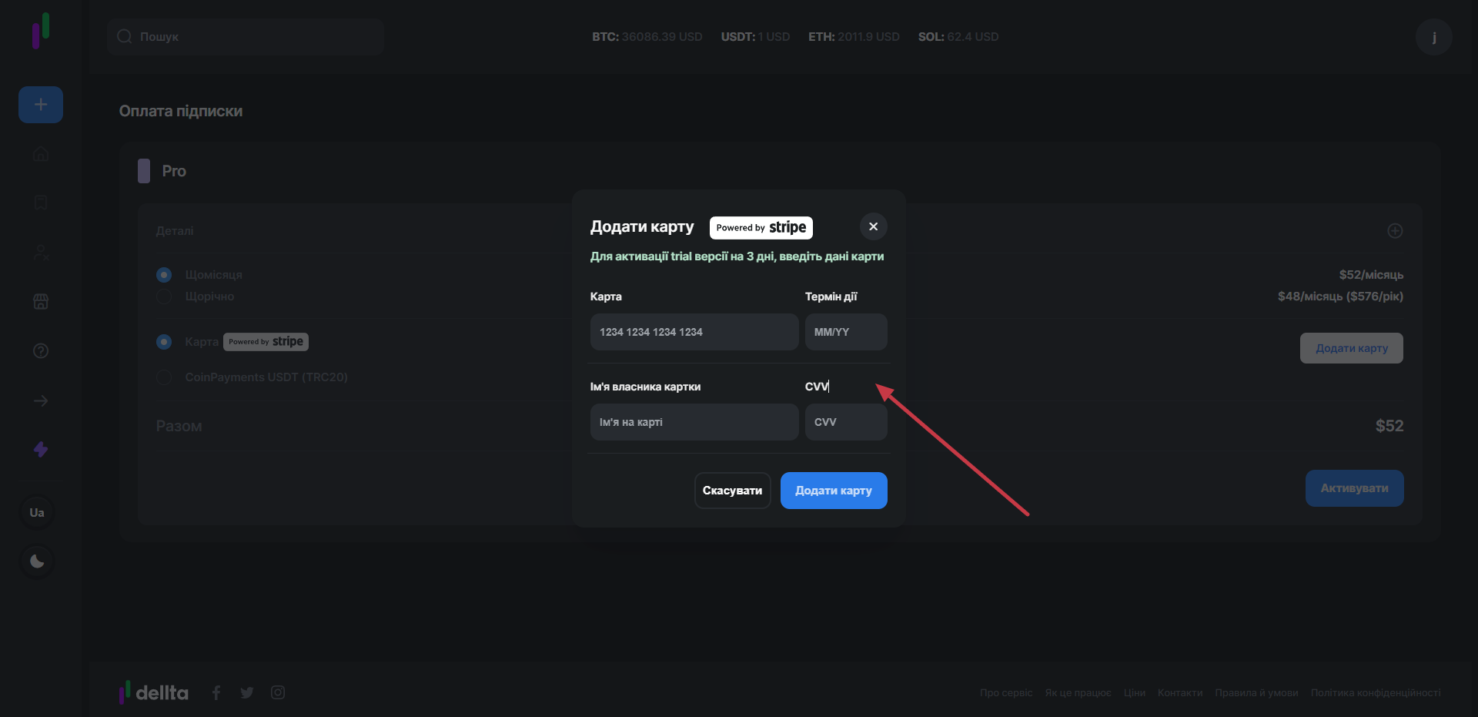Open the storefront icon in sidebar
The image size is (1478, 717).
pos(41,302)
